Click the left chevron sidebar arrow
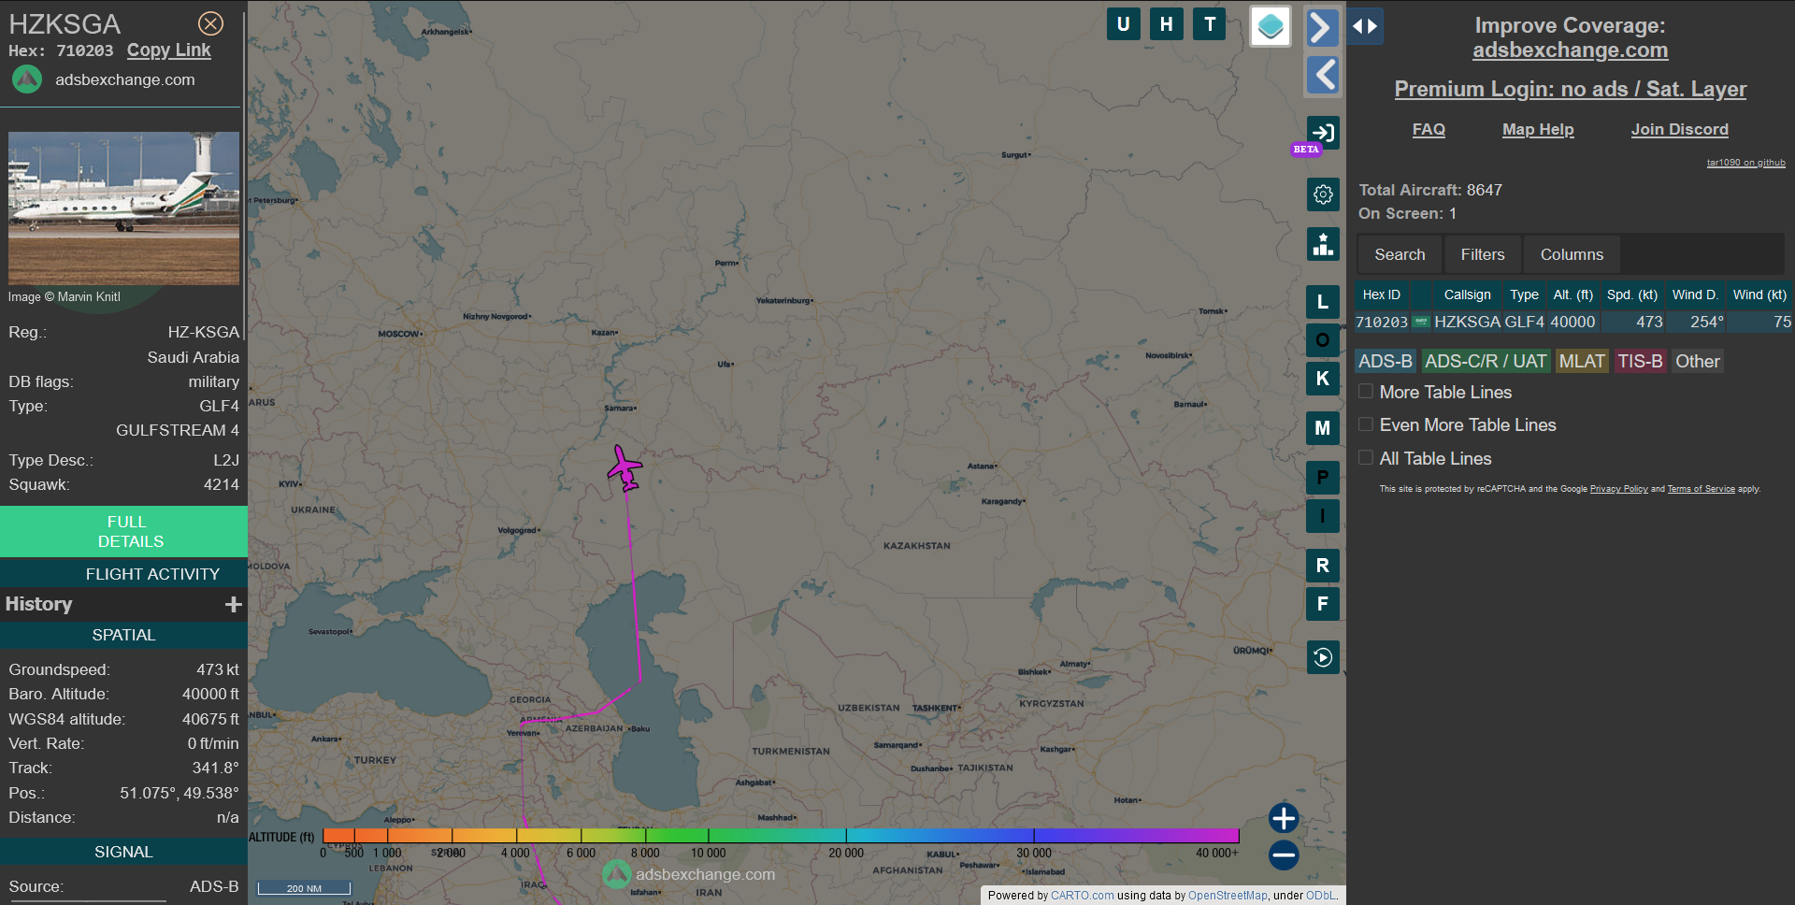Screen dimensions: 1795x905 point(1322,75)
